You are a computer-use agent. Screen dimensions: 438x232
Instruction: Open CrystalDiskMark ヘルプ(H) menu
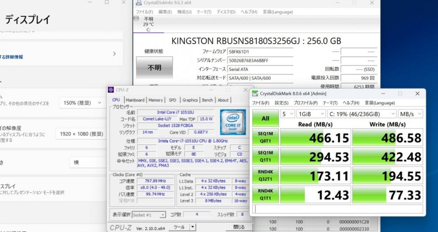pos(351,103)
